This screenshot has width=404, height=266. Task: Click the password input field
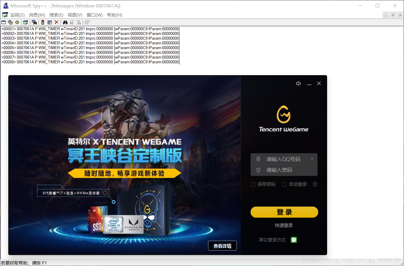pos(284,170)
